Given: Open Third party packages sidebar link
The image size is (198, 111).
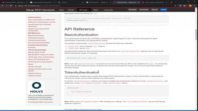Looking at the screenshot, I should (37, 50).
